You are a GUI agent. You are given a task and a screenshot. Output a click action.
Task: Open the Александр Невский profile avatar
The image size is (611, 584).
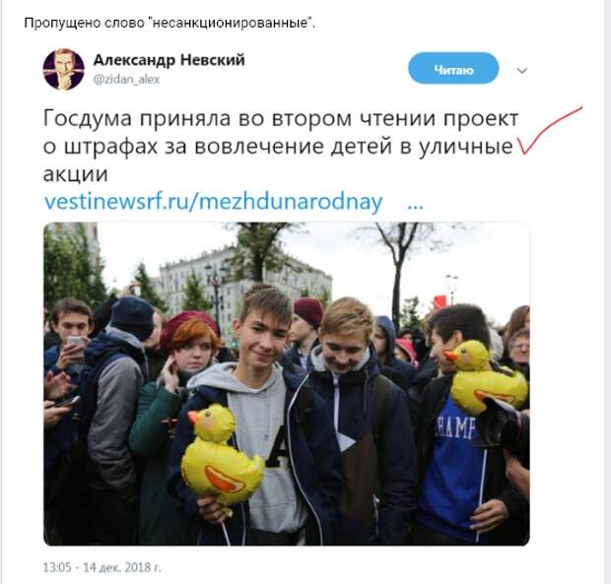(63, 69)
